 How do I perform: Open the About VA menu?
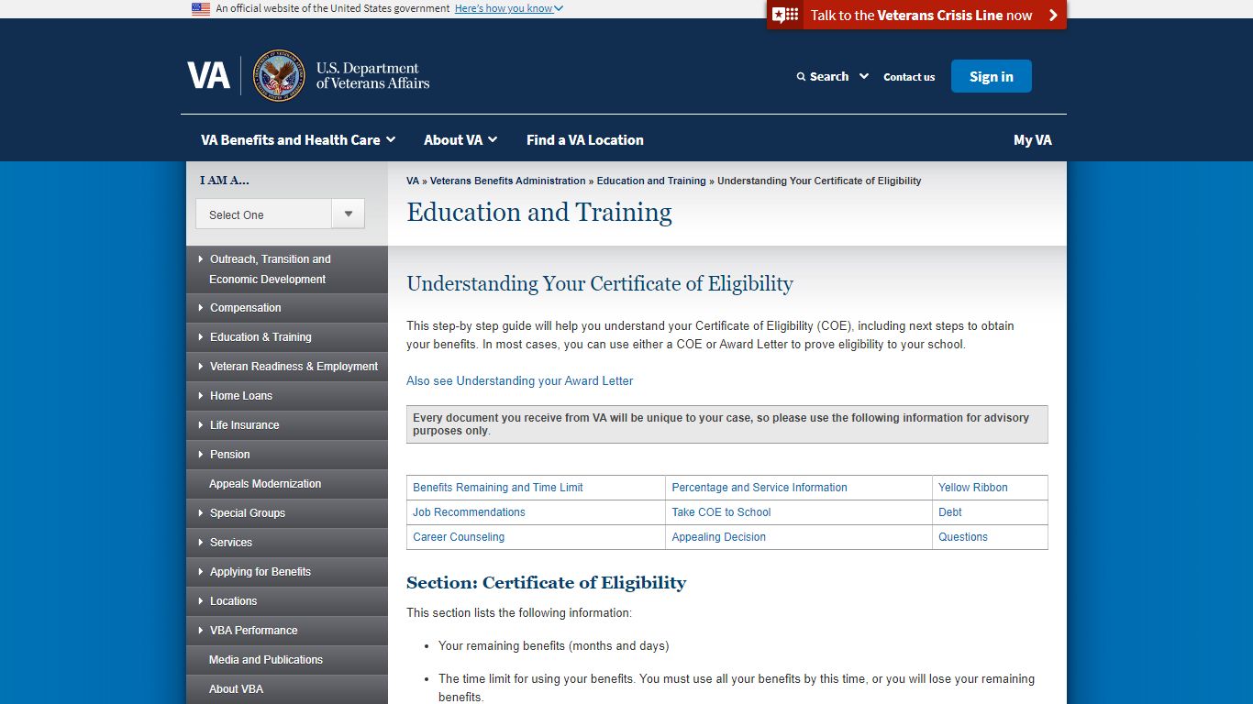tap(460, 140)
